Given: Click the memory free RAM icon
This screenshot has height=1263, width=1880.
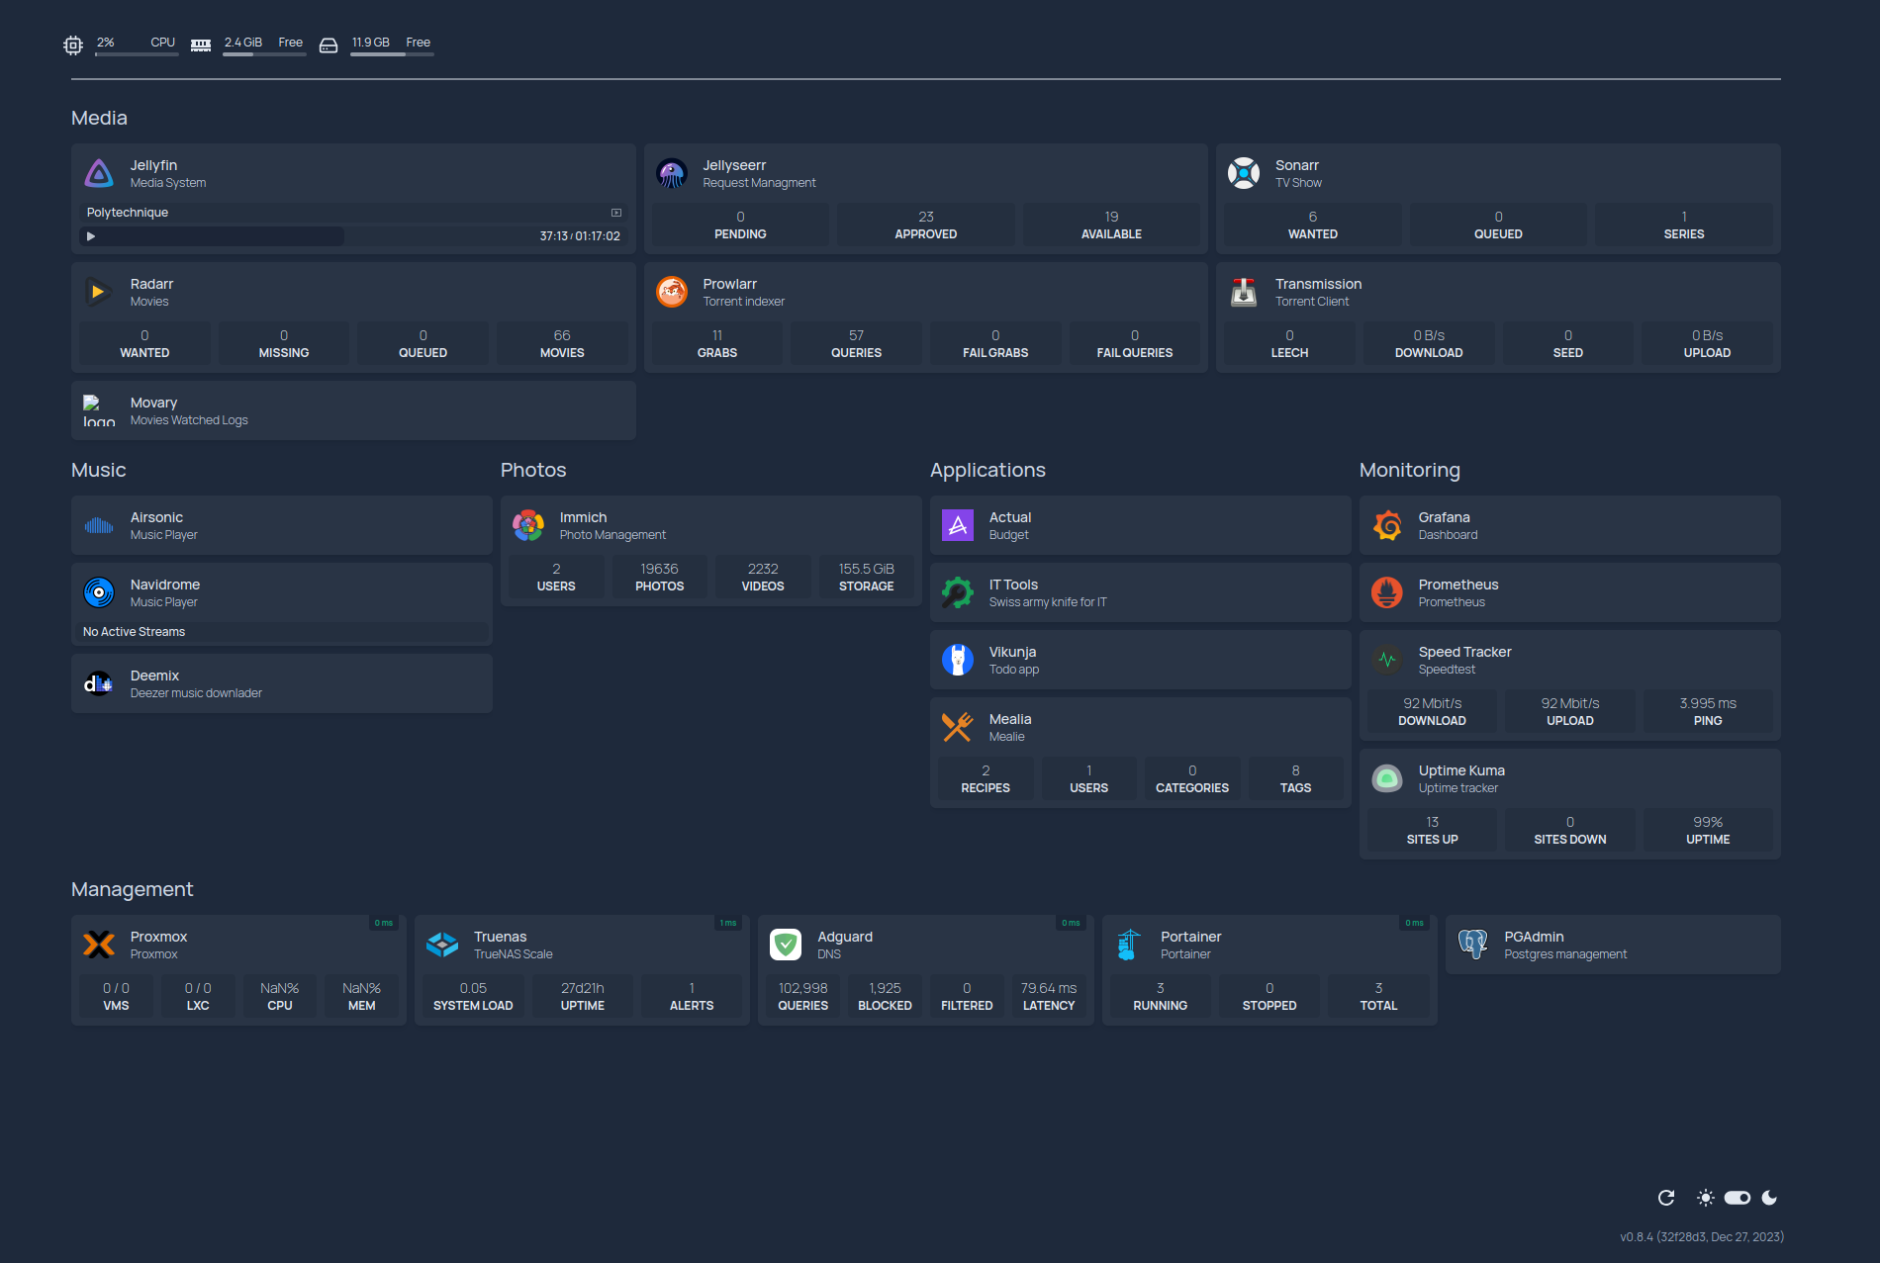Looking at the screenshot, I should (x=201, y=45).
